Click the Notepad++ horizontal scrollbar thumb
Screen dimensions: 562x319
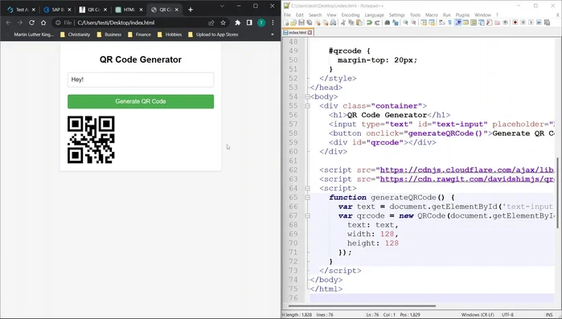click(362, 306)
